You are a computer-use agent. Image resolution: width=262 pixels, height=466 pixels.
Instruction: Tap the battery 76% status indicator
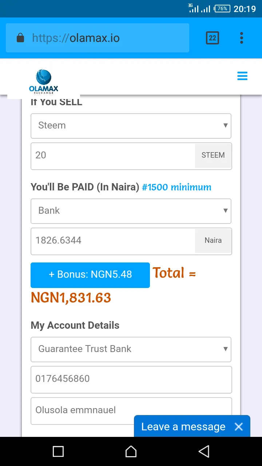pos(222,8)
